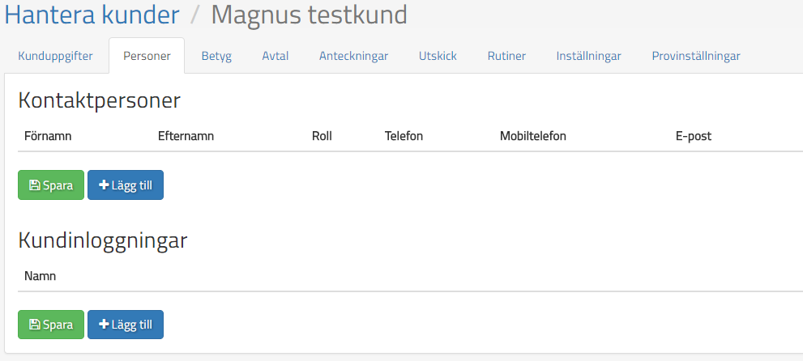Switch to the Betyg tab

(x=216, y=56)
